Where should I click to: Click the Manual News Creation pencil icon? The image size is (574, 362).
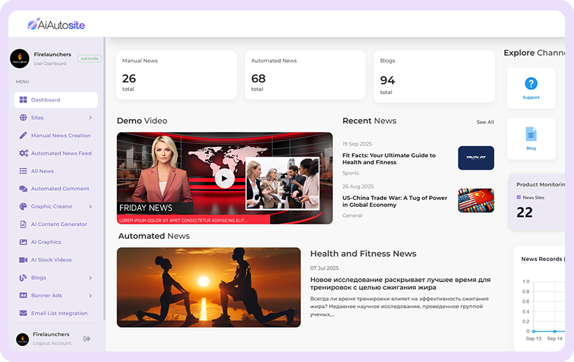tap(24, 136)
